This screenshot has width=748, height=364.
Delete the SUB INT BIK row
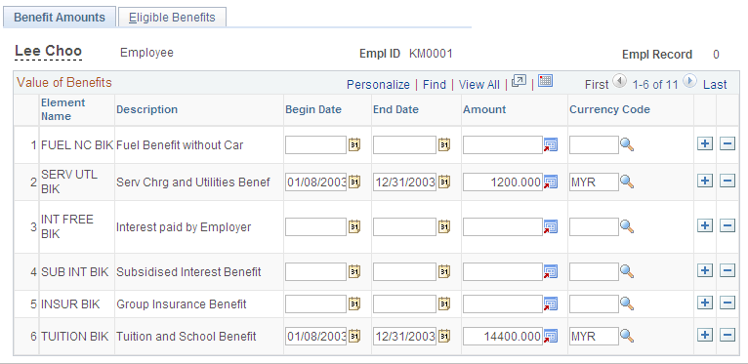coord(727,271)
